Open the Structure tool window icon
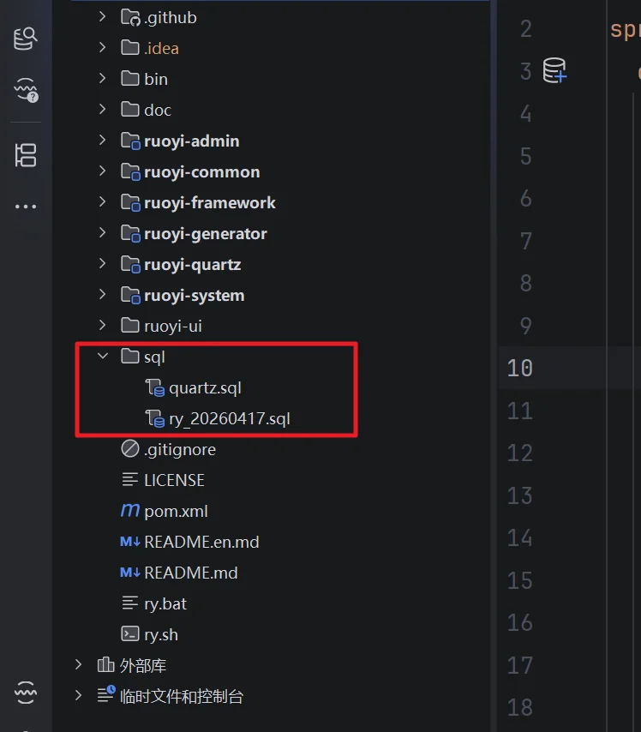The image size is (641, 732). coord(26,155)
